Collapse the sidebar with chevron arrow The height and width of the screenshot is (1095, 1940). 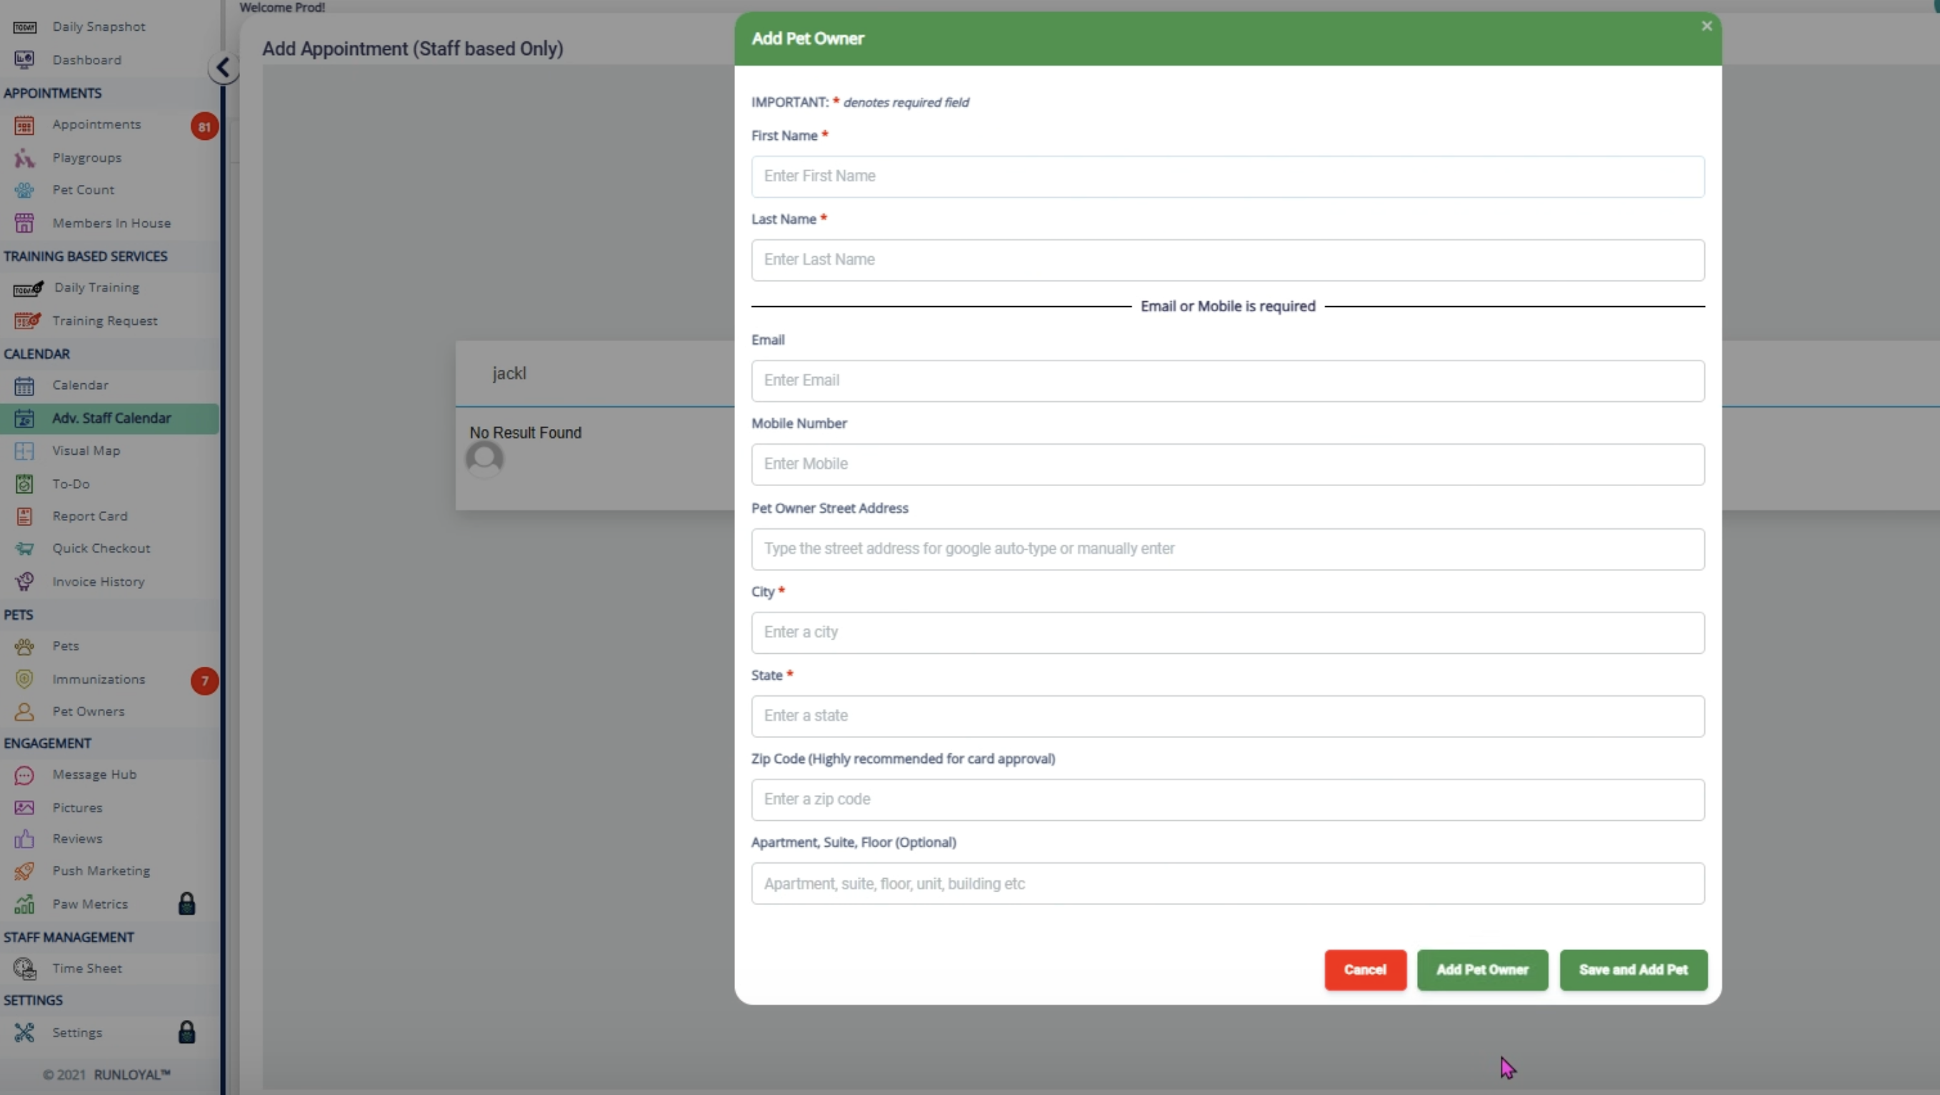223,68
